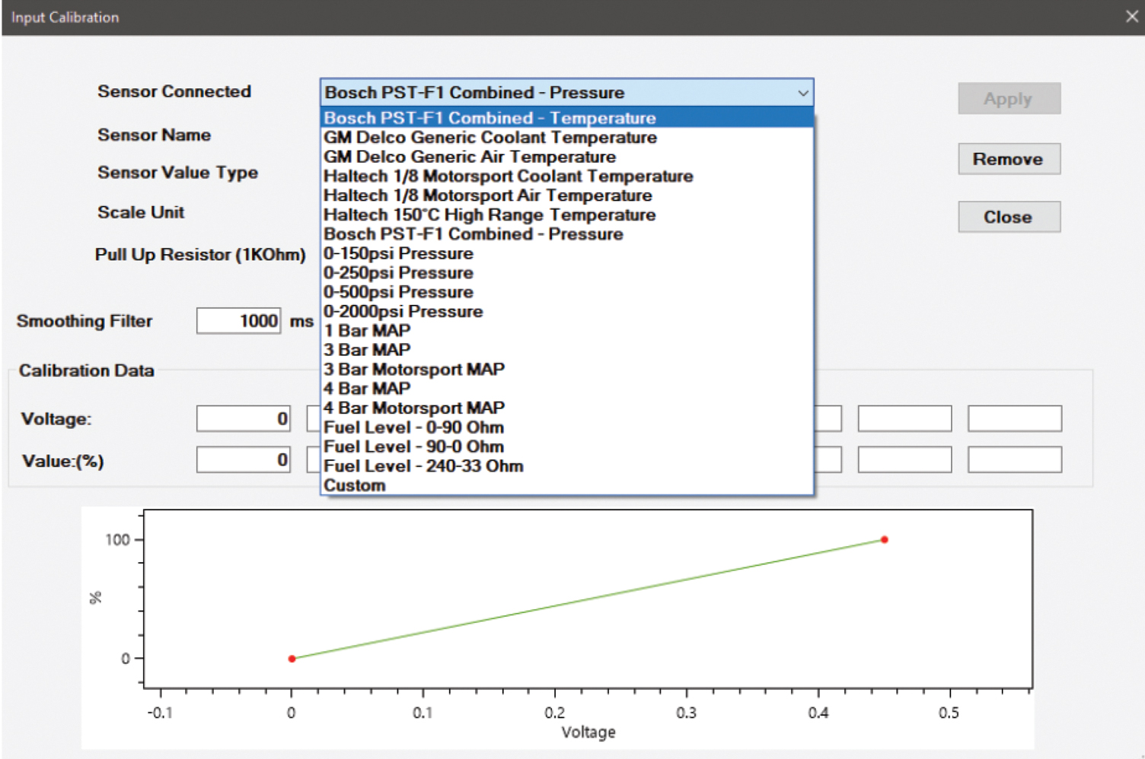Click the red calibration point at 100%

pos(884,540)
